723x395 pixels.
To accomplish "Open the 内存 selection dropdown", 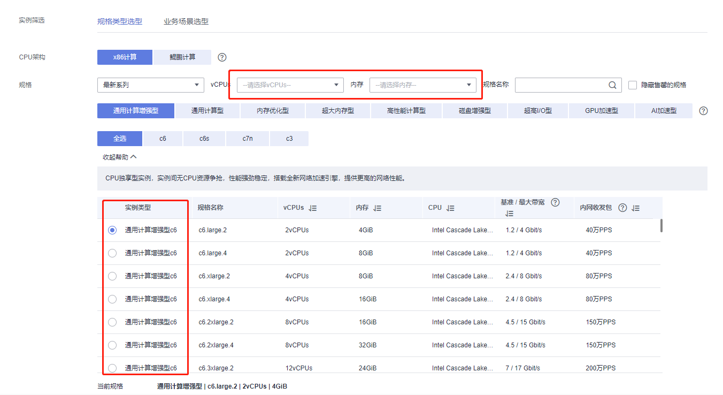I will pyautogui.click(x=422, y=85).
